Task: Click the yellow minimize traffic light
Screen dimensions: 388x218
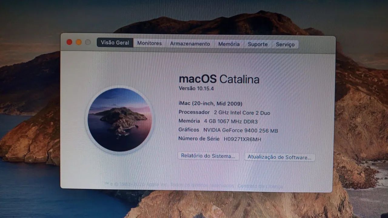Action: click(x=79, y=42)
